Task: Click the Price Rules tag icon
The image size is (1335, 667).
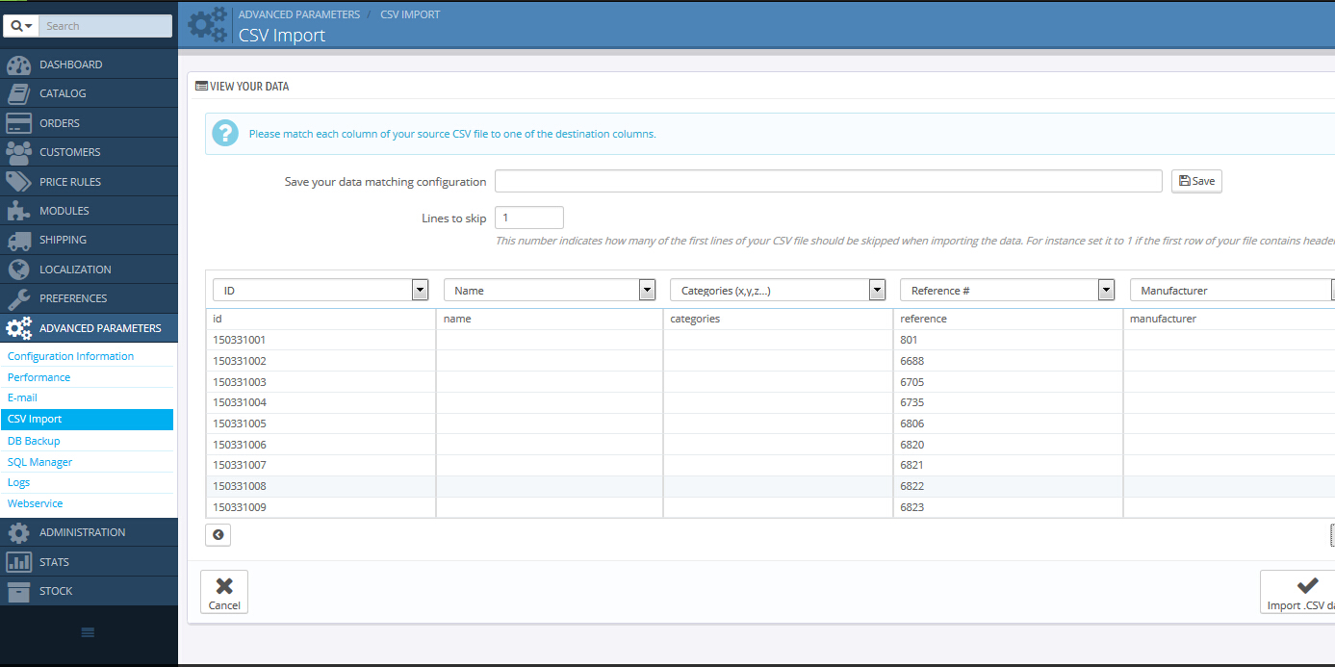Action: pos(18,182)
